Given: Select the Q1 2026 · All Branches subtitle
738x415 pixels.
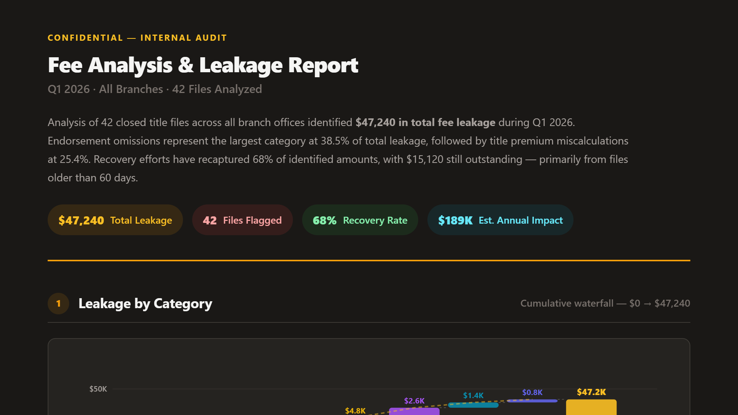Looking at the screenshot, I should (x=155, y=89).
